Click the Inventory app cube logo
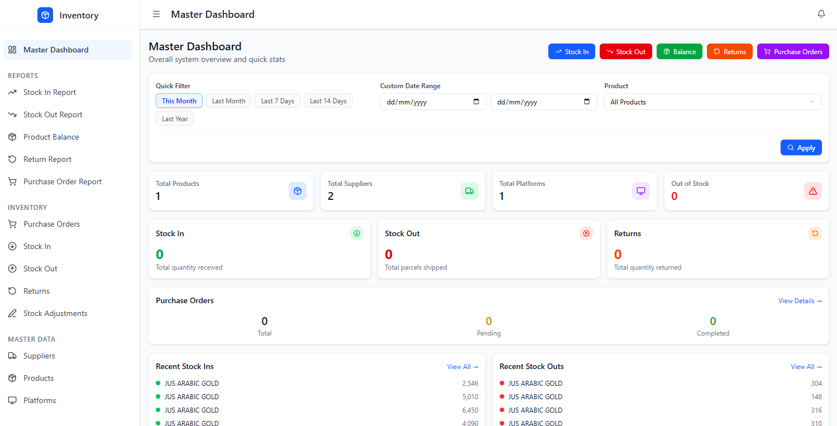 point(45,15)
